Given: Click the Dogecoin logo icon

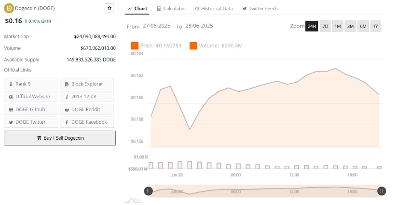Looking at the screenshot, I should click(9, 8).
